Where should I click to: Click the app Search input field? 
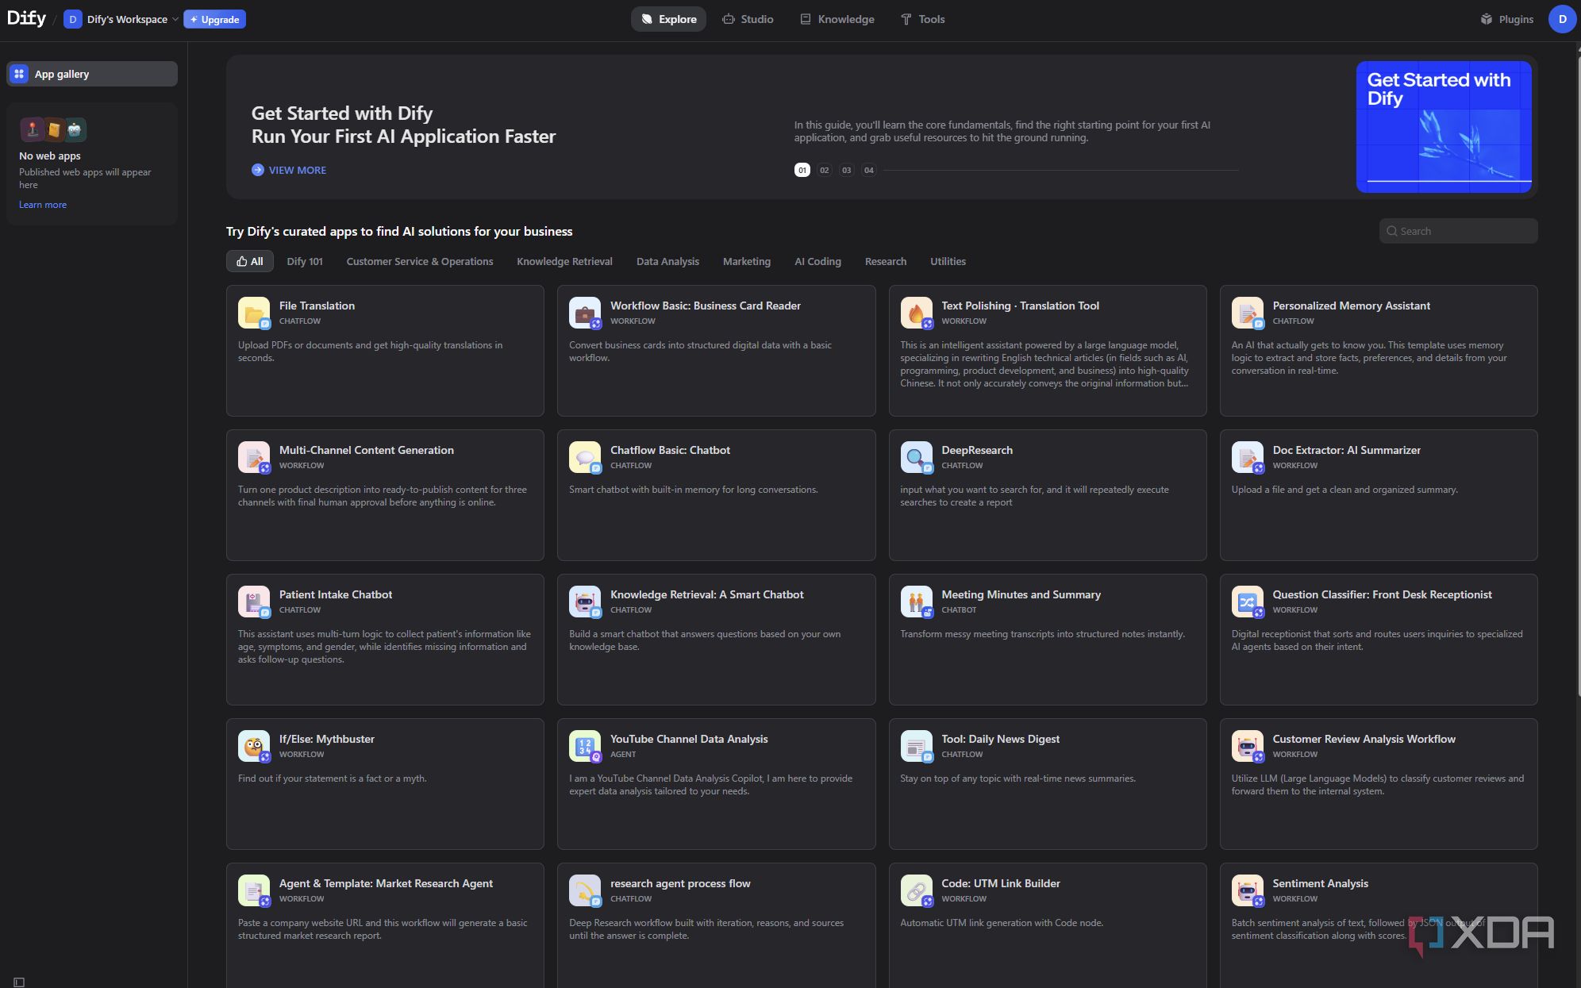(1458, 231)
